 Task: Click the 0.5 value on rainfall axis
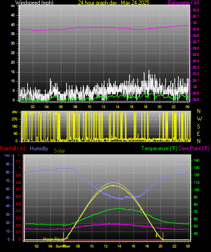(x=19, y=204)
